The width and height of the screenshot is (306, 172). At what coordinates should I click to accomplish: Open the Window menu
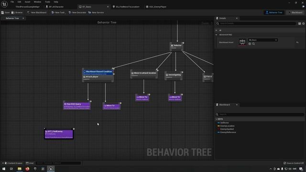[x=37, y=2]
